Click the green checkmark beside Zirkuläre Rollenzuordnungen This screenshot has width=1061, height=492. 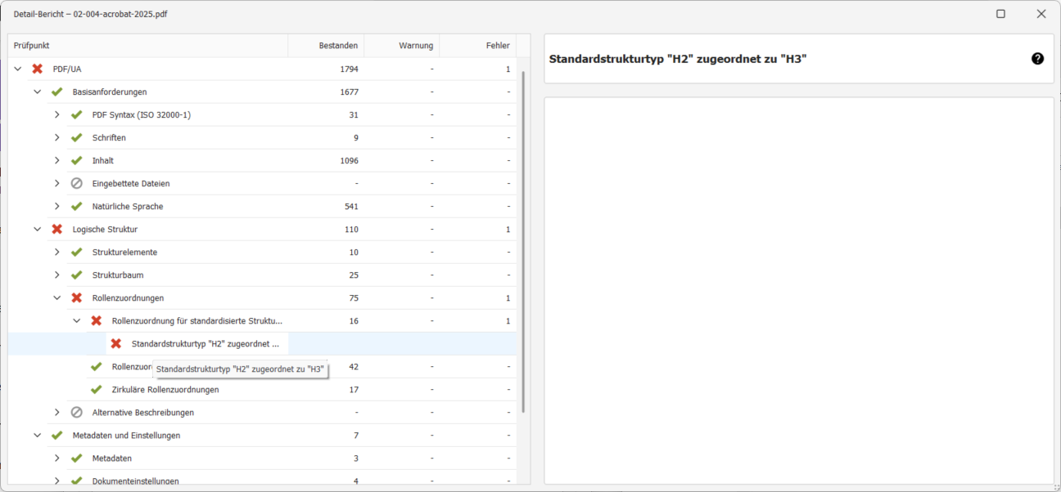click(x=96, y=390)
